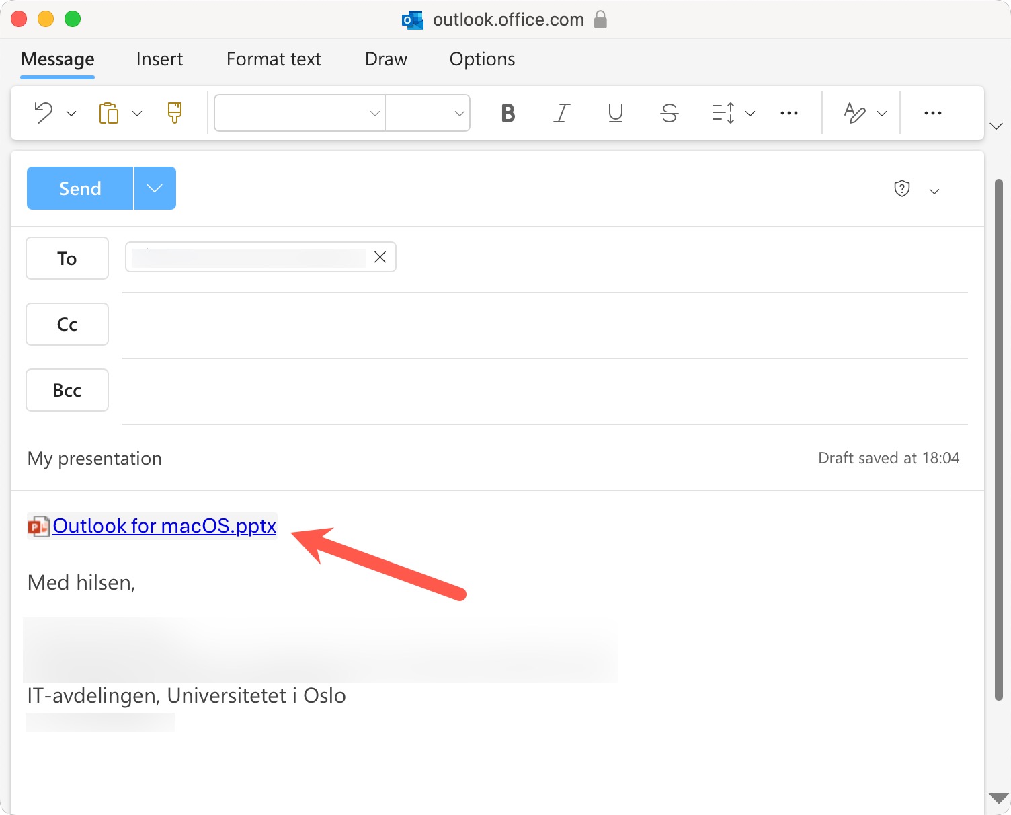Click the Editor pen icon

[855, 113]
